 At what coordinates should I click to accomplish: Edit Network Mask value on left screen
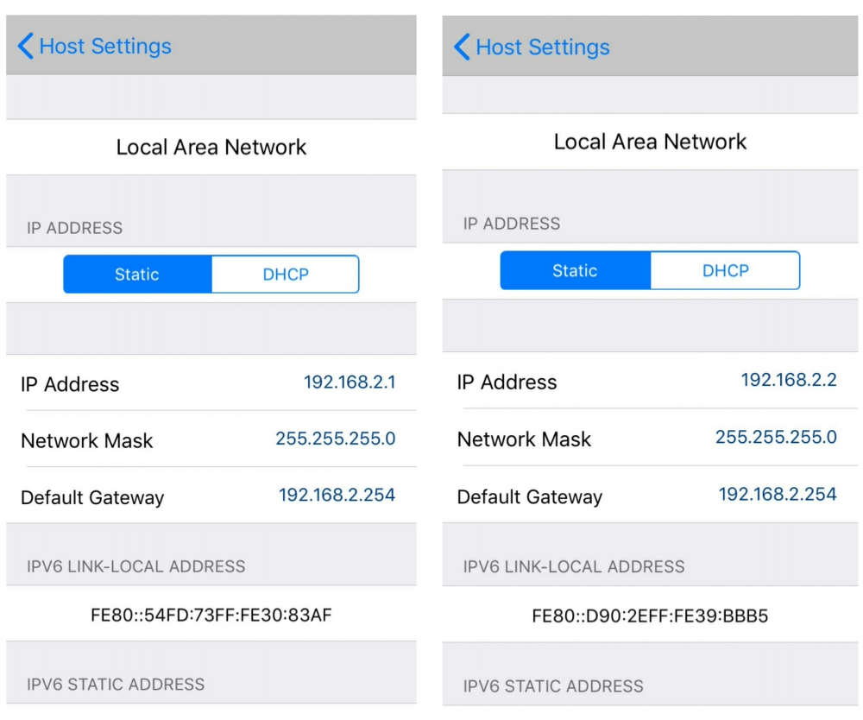(x=335, y=439)
